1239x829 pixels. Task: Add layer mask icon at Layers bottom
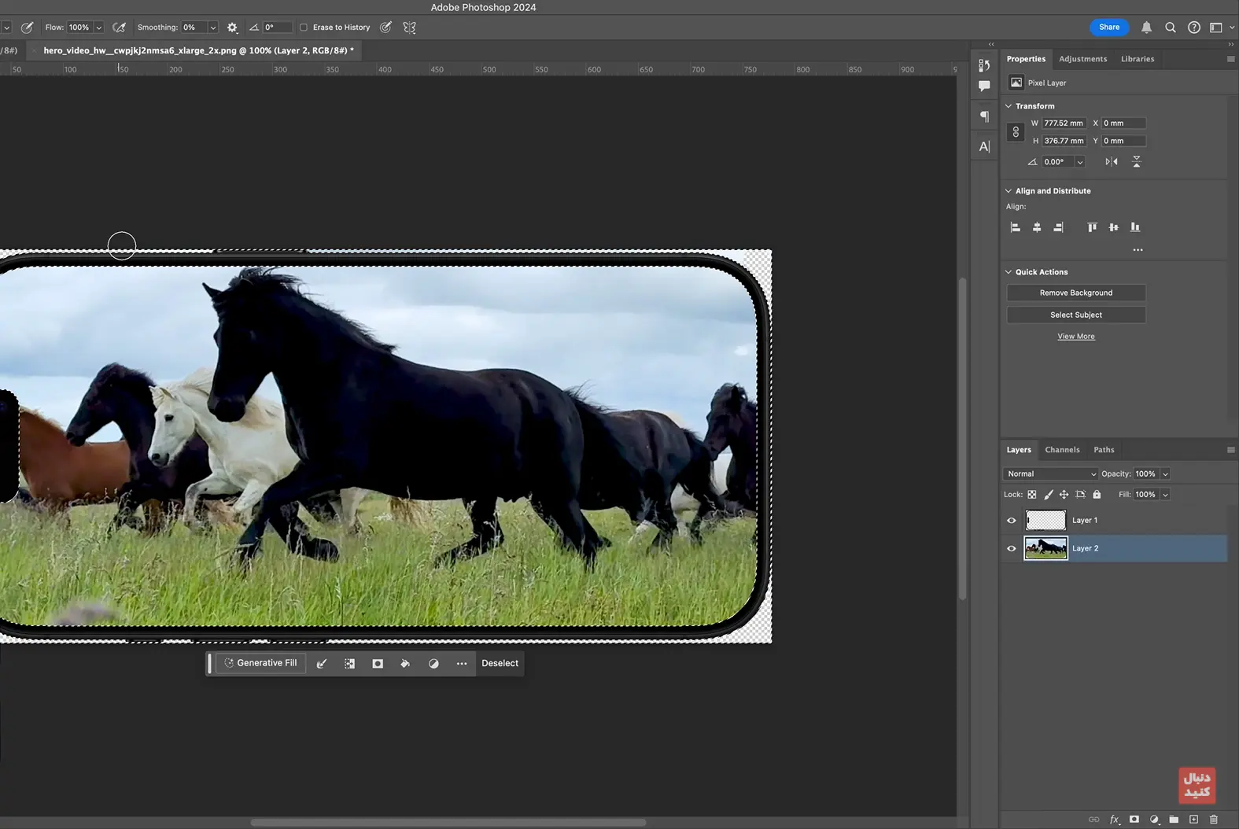(x=1134, y=820)
